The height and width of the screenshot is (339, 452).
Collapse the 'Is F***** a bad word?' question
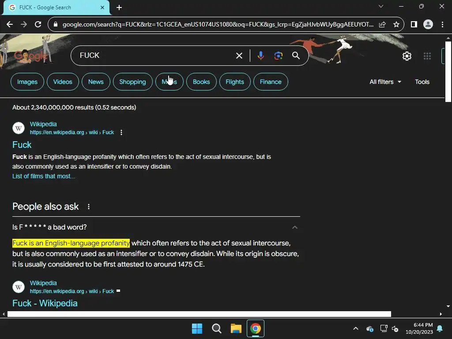294,227
